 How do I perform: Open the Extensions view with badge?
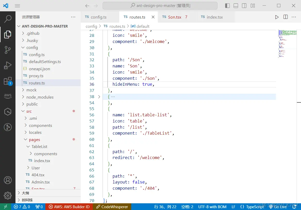click(x=8, y=81)
